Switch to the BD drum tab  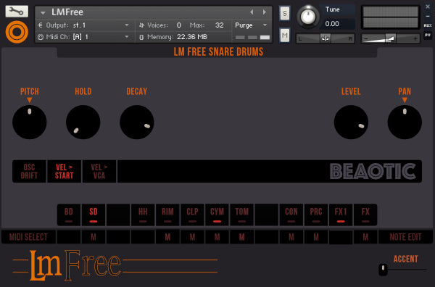69,215
